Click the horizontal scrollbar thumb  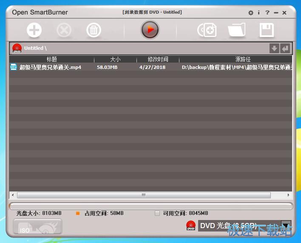[144, 195]
